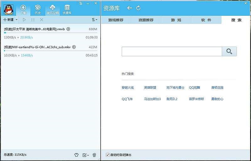Screen dimensions: 251x161
Task: Open 旋风空间 cloud space
Action: (52, 10)
